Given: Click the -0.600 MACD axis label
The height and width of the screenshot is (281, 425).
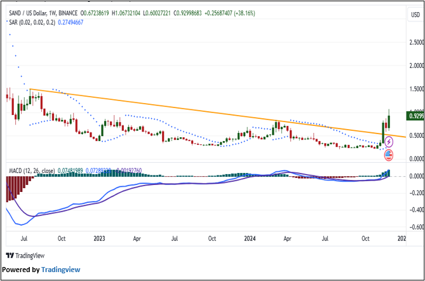Looking at the screenshot, I should point(417,227).
